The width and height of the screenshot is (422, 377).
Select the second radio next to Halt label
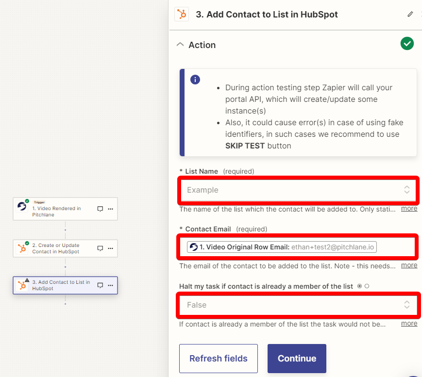[367, 286]
